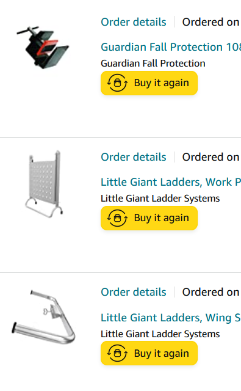241x391 pixels.
Task: Buy the Guardian Fall Protection item again
Action: click(x=149, y=83)
